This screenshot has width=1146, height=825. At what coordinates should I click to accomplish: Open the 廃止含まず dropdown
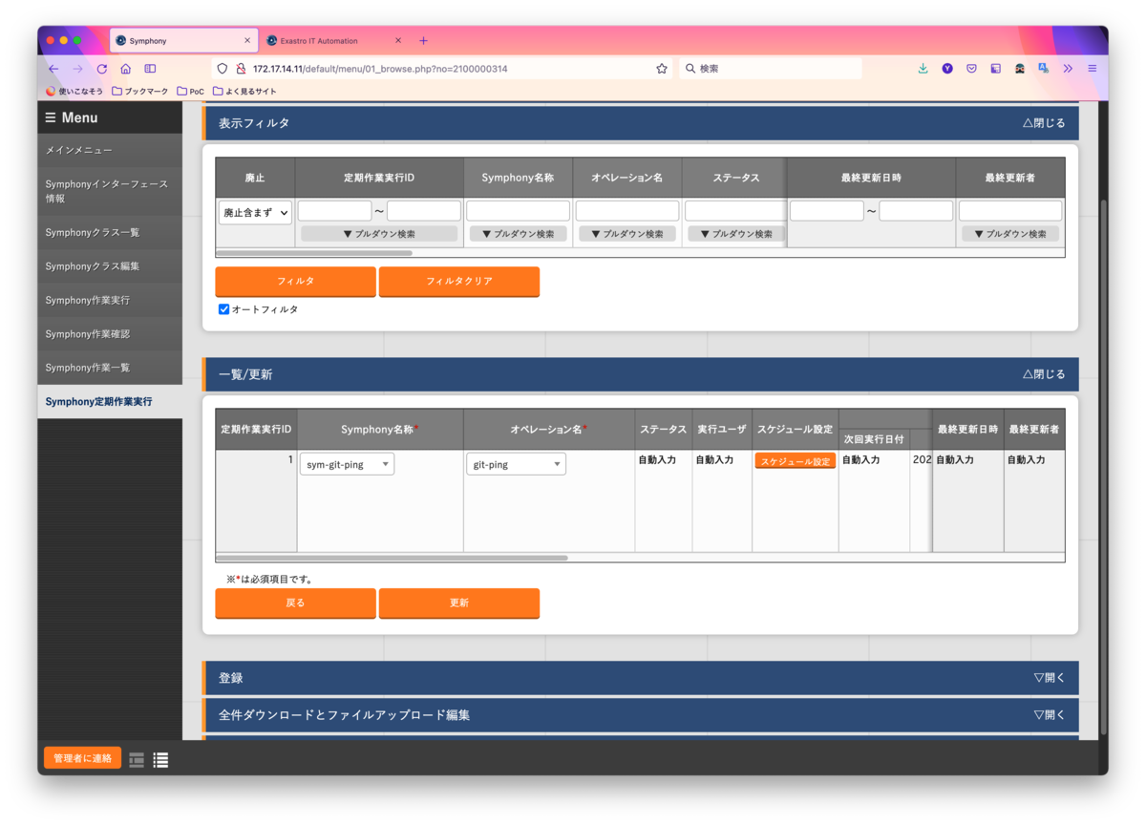tap(255, 213)
